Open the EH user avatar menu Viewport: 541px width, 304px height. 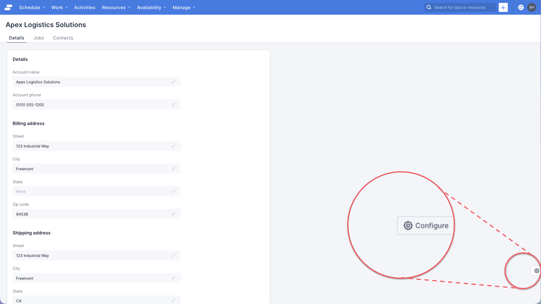pyautogui.click(x=532, y=7)
